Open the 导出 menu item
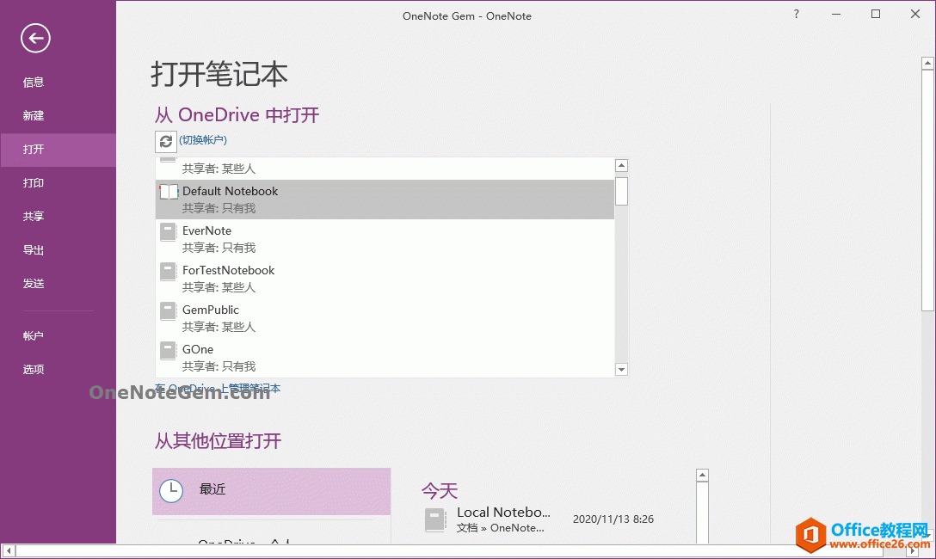Viewport: 936px width, 559px height. click(x=34, y=250)
